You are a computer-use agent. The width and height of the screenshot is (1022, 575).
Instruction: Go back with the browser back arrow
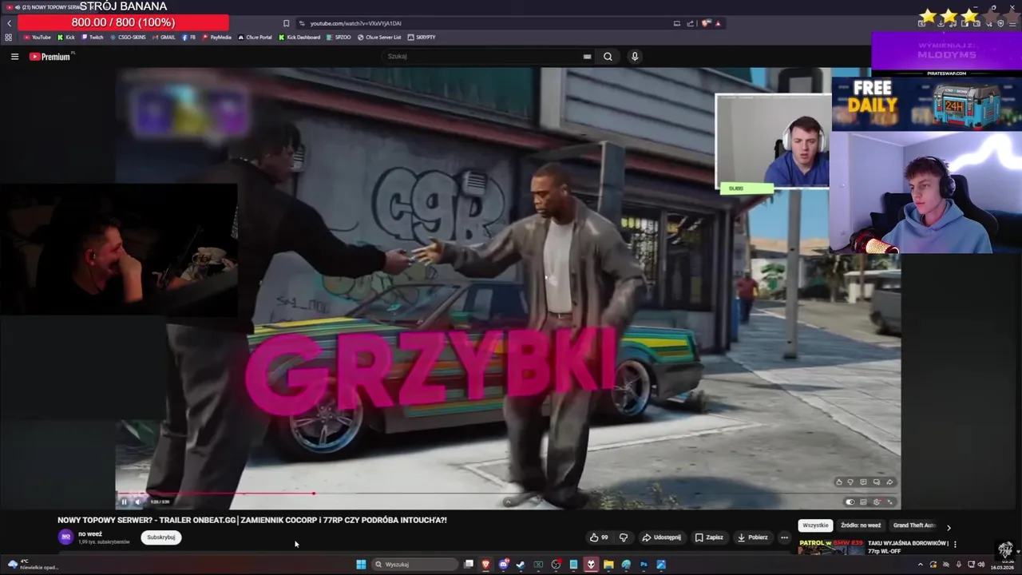point(9,23)
